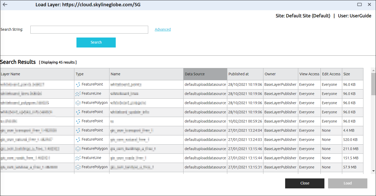Click FeaturePolygon icon in third row
The height and width of the screenshot is (196, 376).
(x=78, y=103)
